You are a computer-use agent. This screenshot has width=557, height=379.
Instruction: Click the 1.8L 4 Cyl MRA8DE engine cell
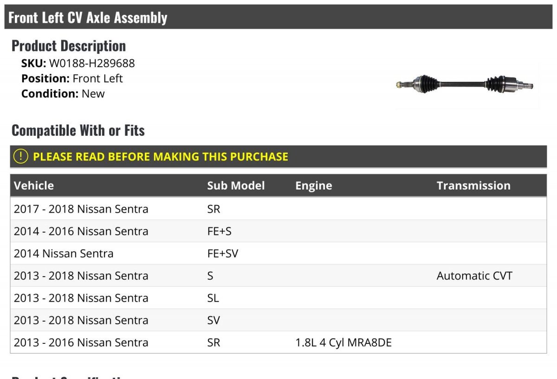coord(343,343)
